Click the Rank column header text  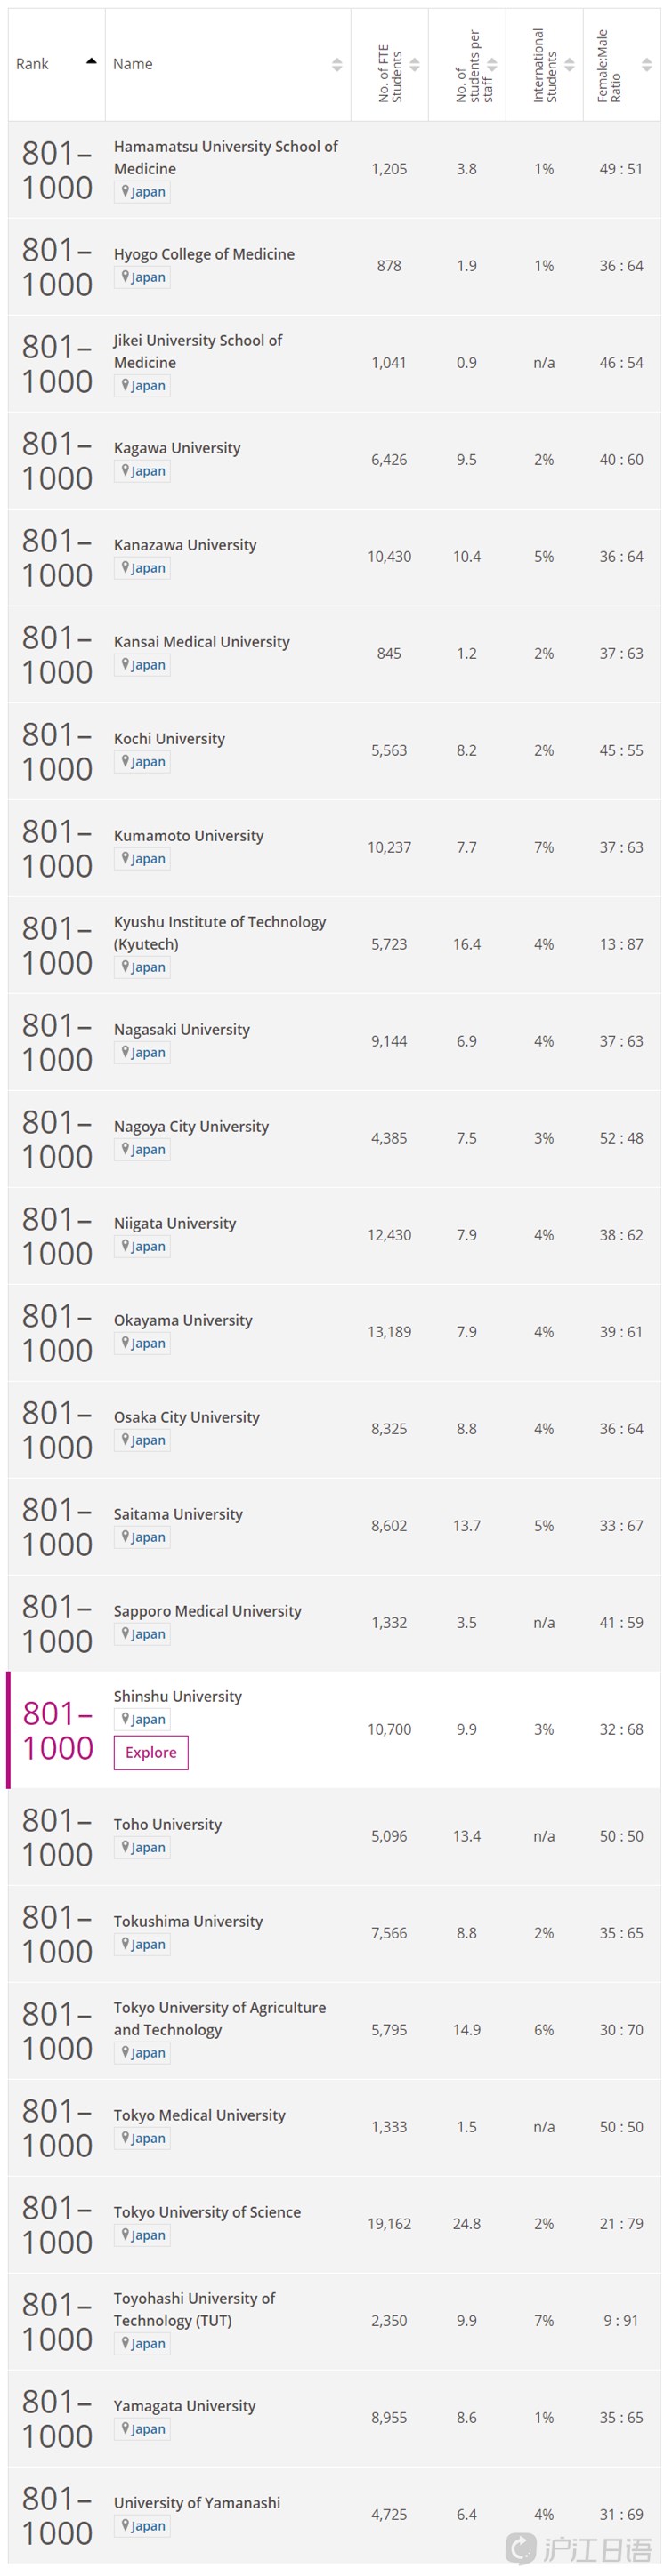[x=32, y=64]
